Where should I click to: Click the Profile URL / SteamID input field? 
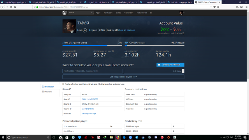click(x=93, y=71)
